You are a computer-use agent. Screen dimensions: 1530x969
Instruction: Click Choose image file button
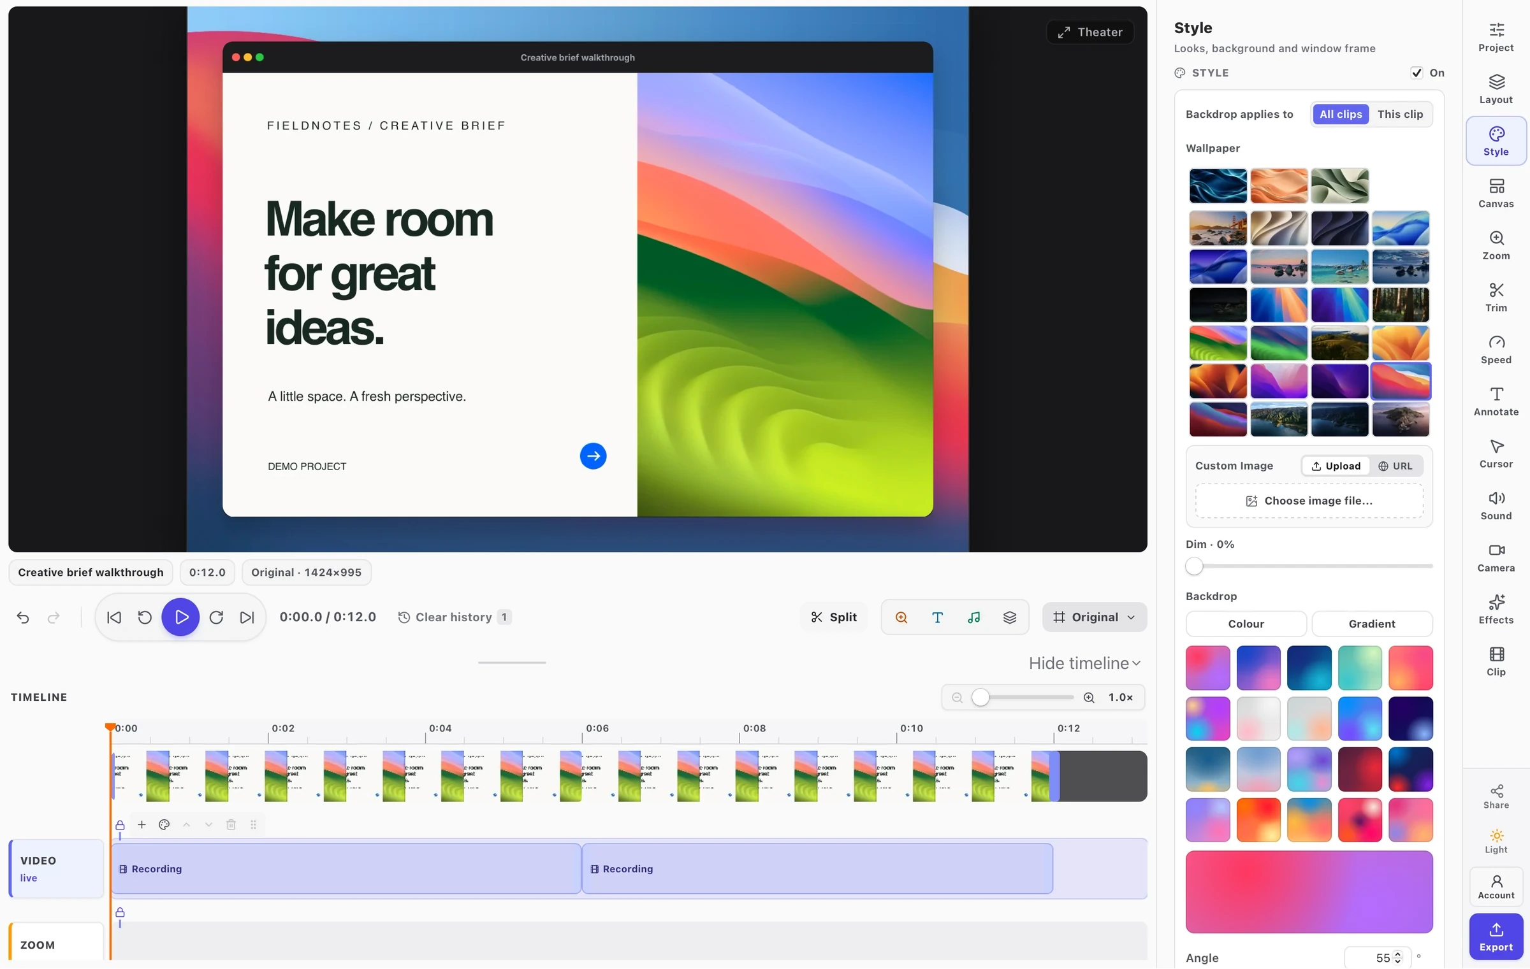1309,501
